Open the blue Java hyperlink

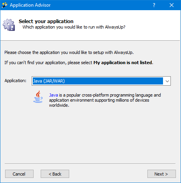(54, 95)
